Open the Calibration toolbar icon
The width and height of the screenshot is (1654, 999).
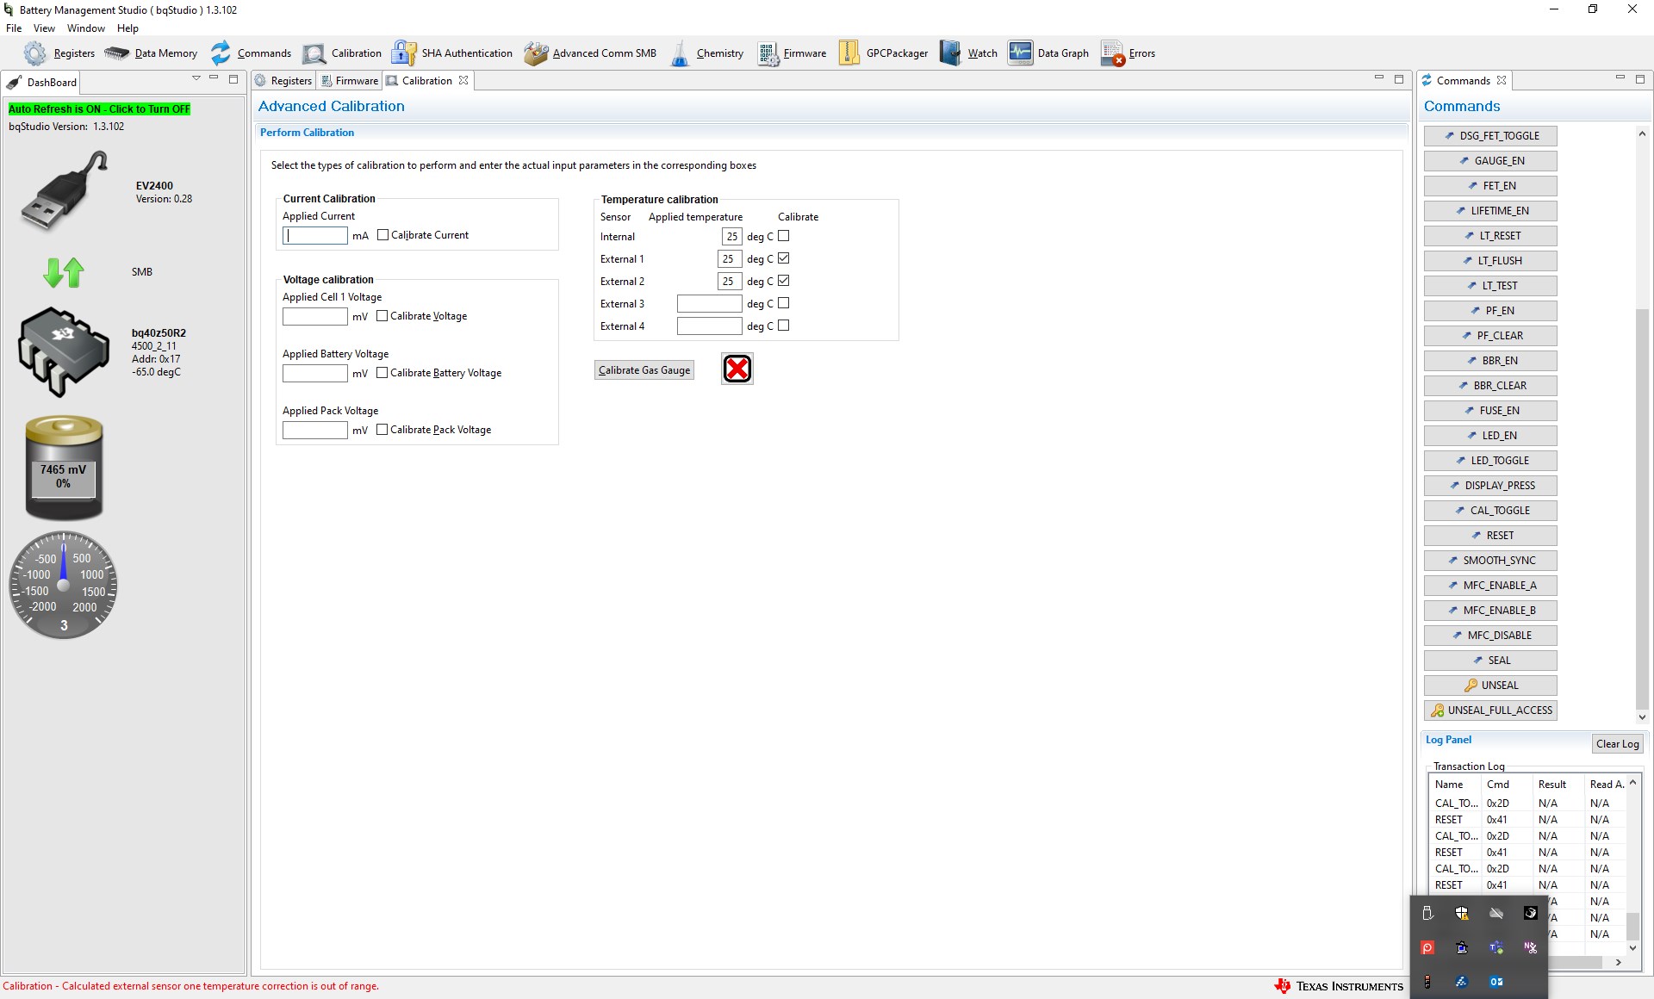point(314,53)
